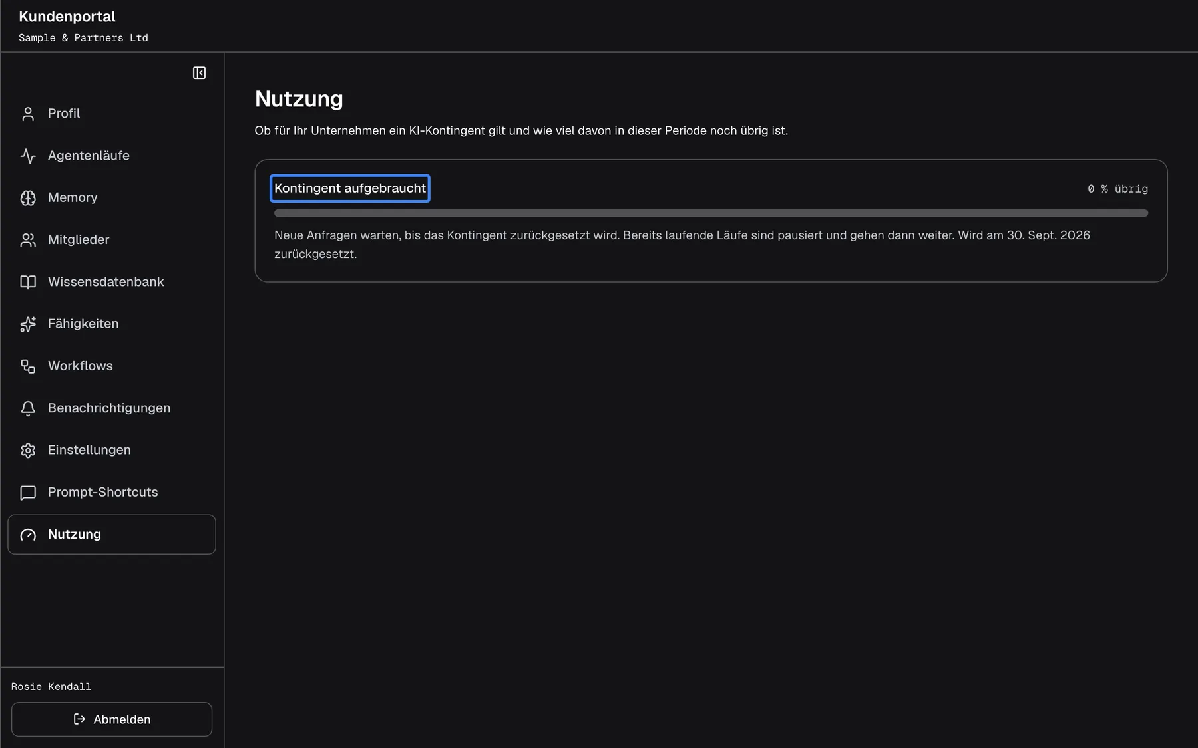Screen dimensions: 1198x748
Task: Click the Fähigkeiten sparkle icon
Action: (x=28, y=324)
